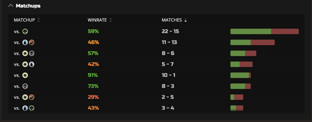
Task: Sort by the WINRATE column arrows
Action: coord(110,20)
